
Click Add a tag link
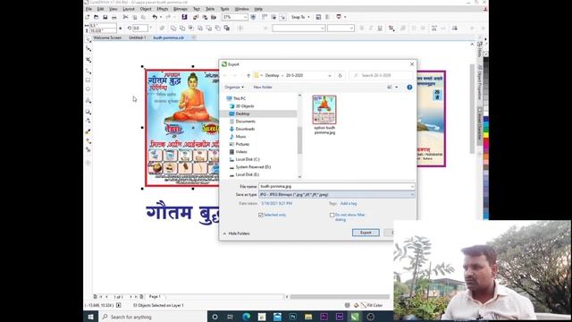(349, 204)
